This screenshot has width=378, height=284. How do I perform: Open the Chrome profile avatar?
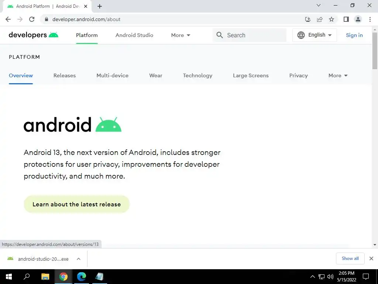coord(358,19)
